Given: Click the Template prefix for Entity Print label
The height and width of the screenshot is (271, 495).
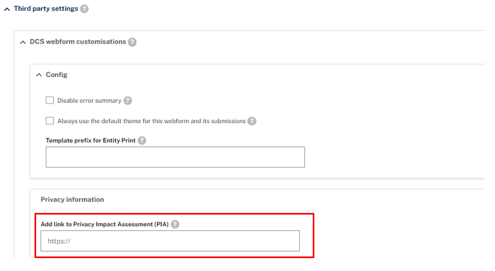Looking at the screenshot, I should [91, 141].
